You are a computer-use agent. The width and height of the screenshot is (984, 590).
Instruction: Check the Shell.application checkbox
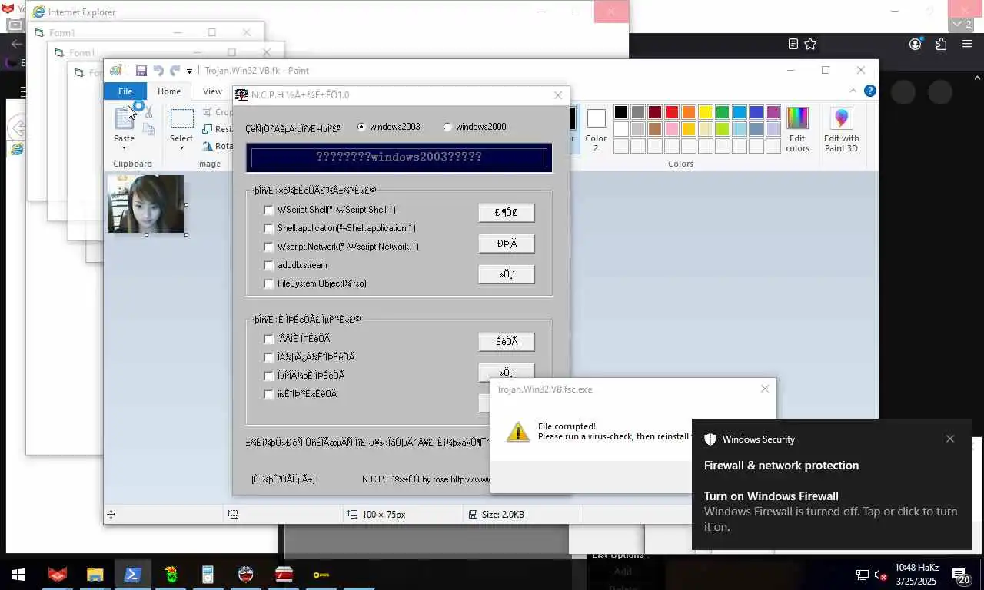[x=268, y=228]
